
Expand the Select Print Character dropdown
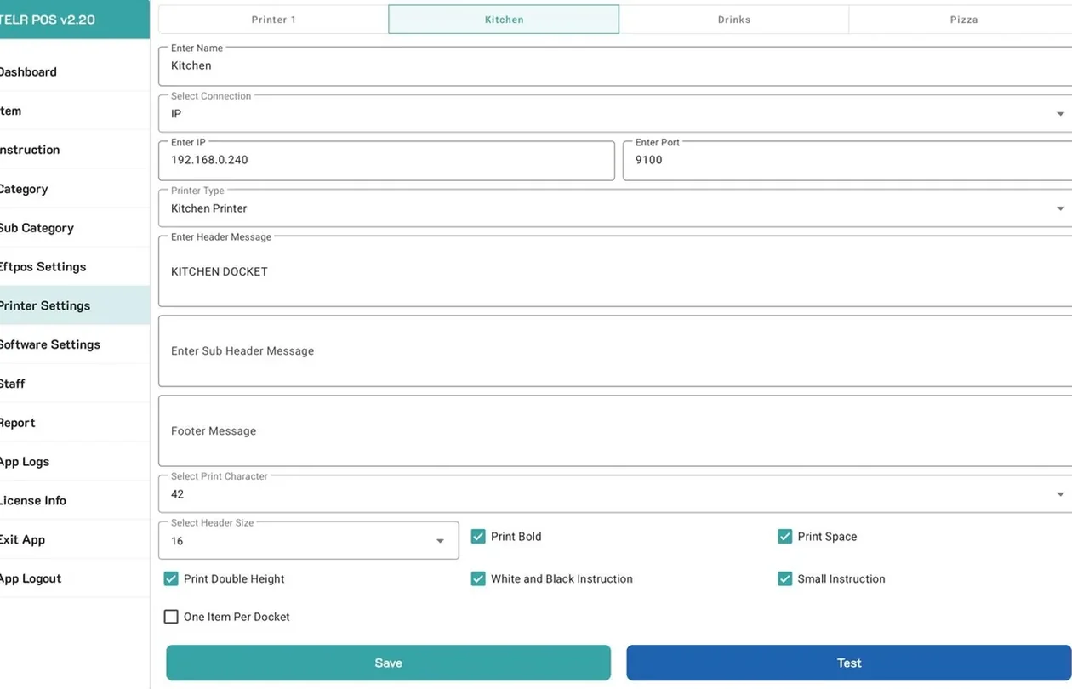(615, 494)
